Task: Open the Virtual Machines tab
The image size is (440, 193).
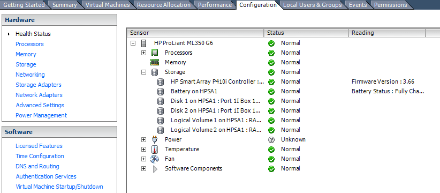Action: pyautogui.click(x=108, y=5)
